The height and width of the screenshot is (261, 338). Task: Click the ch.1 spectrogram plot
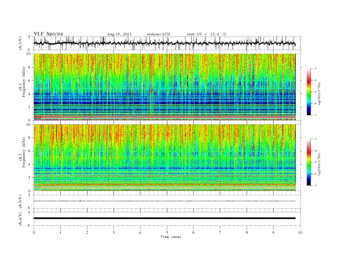(165, 87)
